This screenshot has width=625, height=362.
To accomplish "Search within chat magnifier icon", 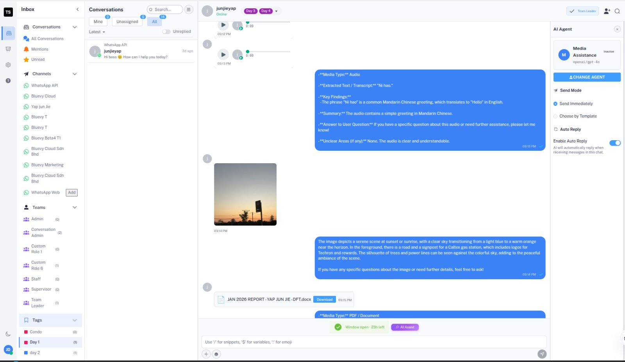I will click(x=617, y=11).
